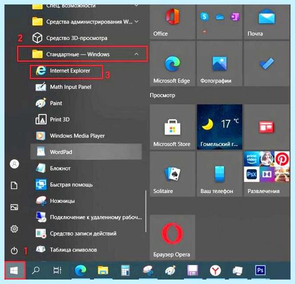Open the red News tile
The width and height of the screenshot is (295, 284).
[266, 127]
